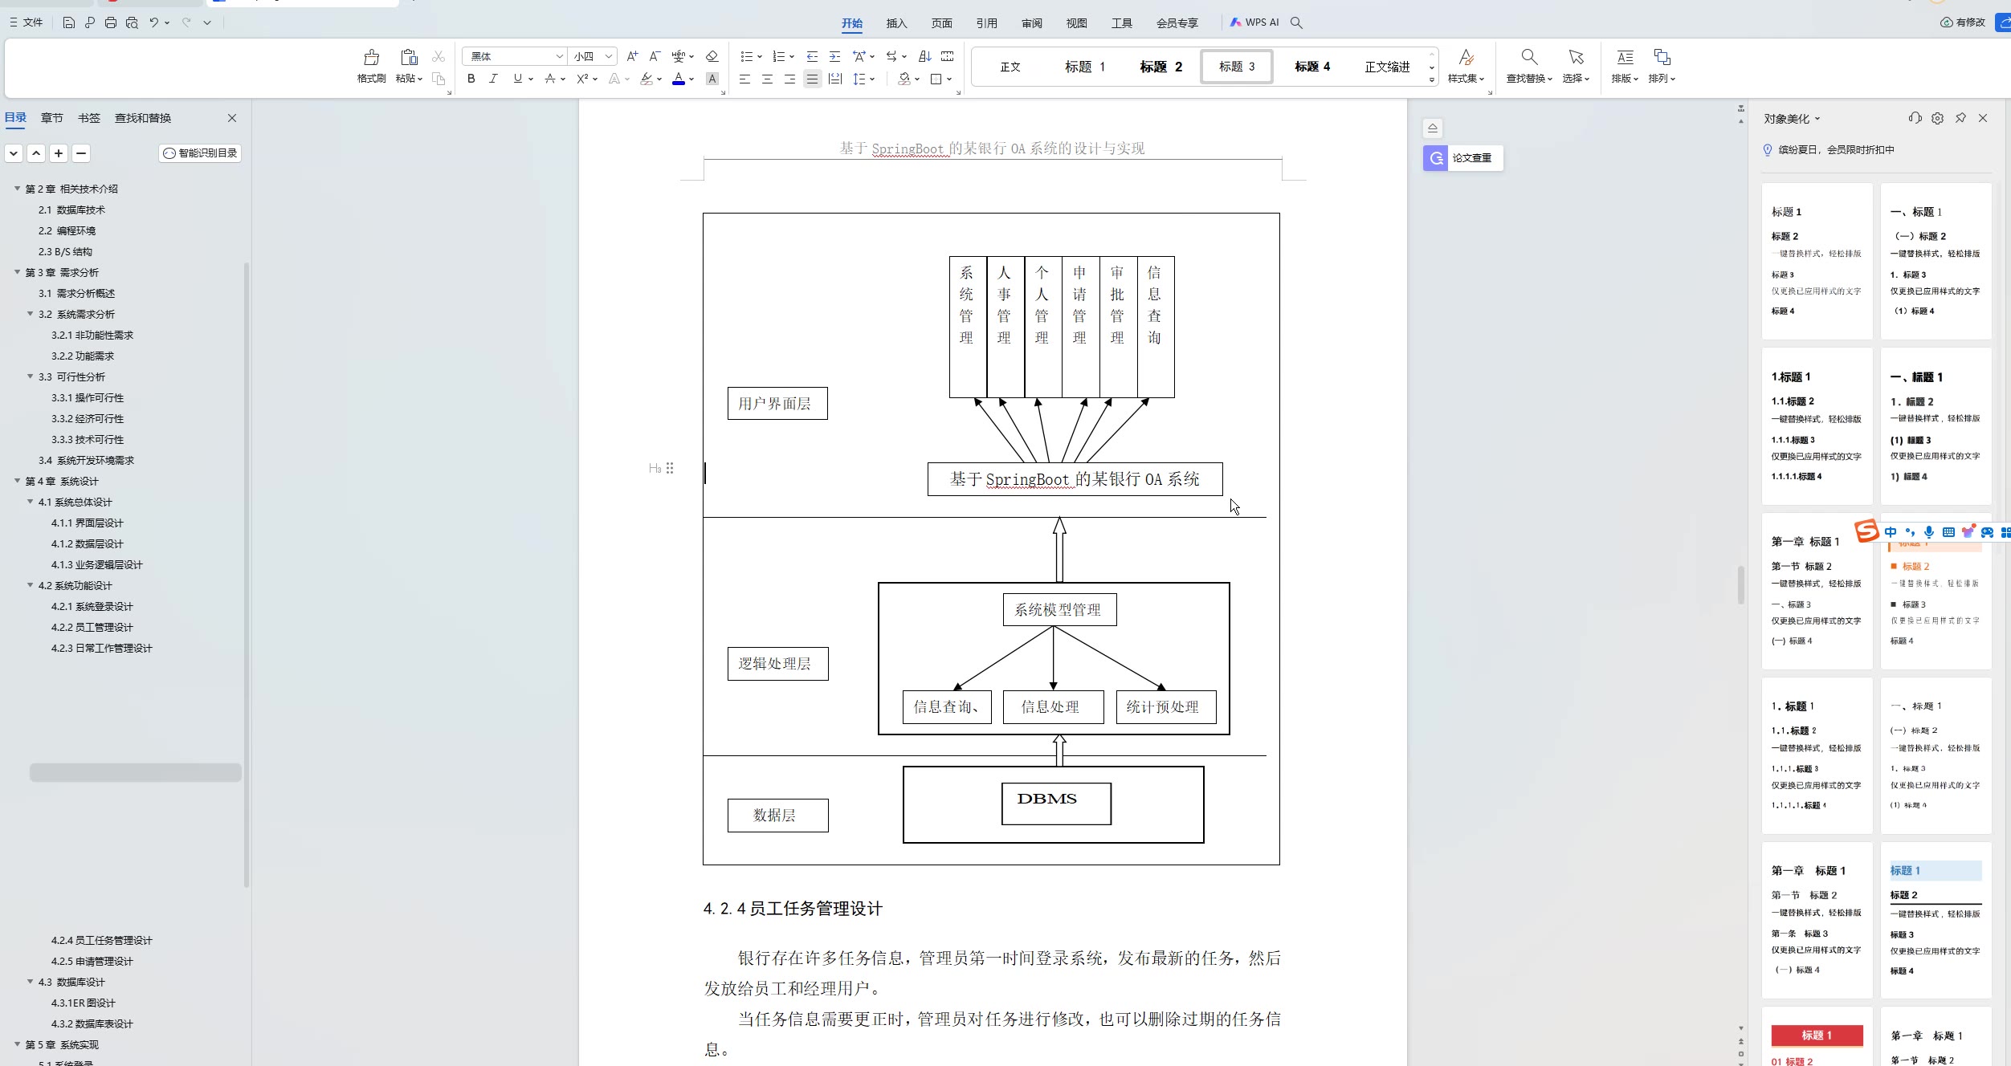Click the Format Painter (格式刷) icon
Image resolution: width=2011 pixels, height=1066 pixels.
pyautogui.click(x=371, y=57)
